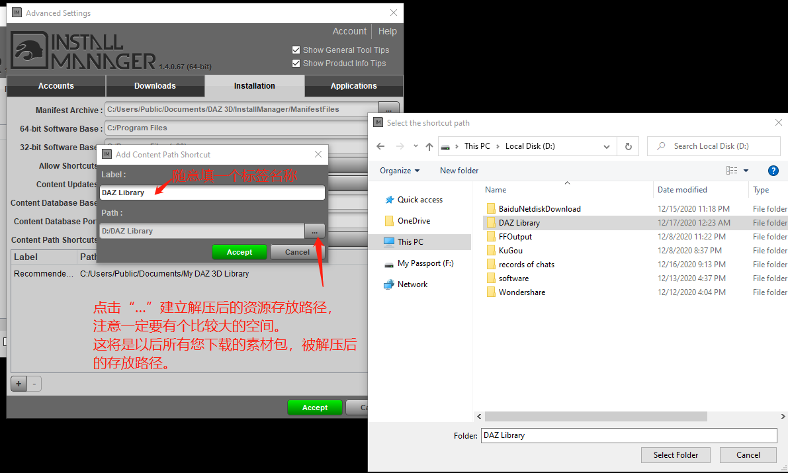Click This PC in the address breadcrumb

coord(477,146)
